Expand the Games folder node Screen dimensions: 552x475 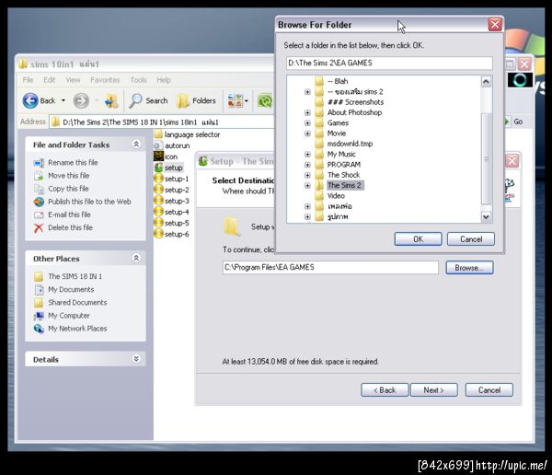coord(307,123)
